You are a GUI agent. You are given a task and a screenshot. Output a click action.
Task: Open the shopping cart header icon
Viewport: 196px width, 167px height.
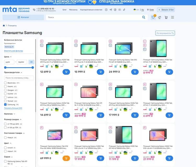(x=166, y=17)
